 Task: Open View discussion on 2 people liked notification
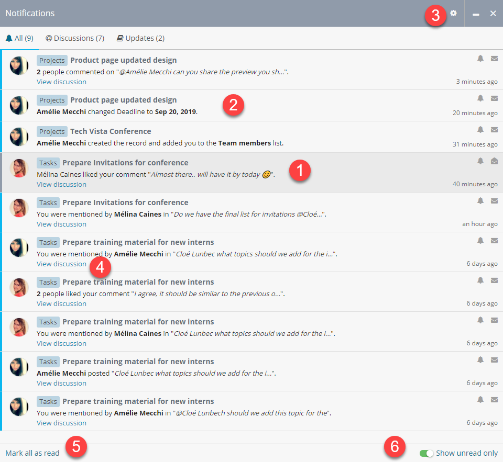click(61, 303)
